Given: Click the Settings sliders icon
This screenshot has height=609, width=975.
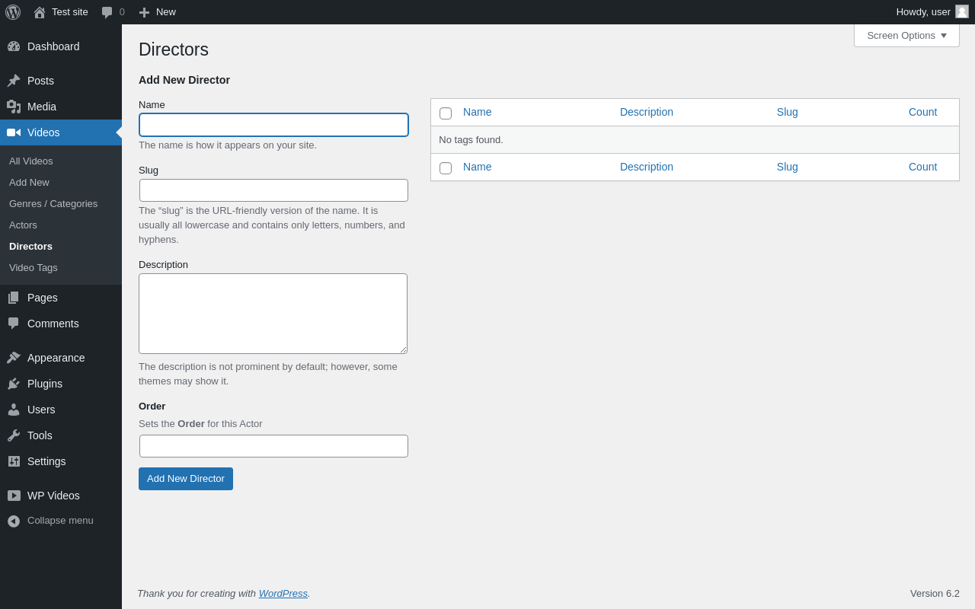Looking at the screenshot, I should pyautogui.click(x=14, y=461).
